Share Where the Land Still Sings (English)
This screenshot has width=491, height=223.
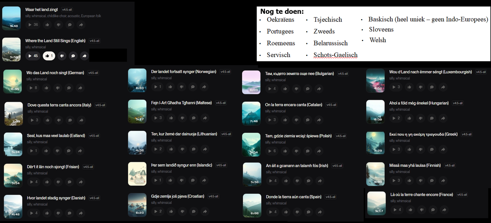84,56
